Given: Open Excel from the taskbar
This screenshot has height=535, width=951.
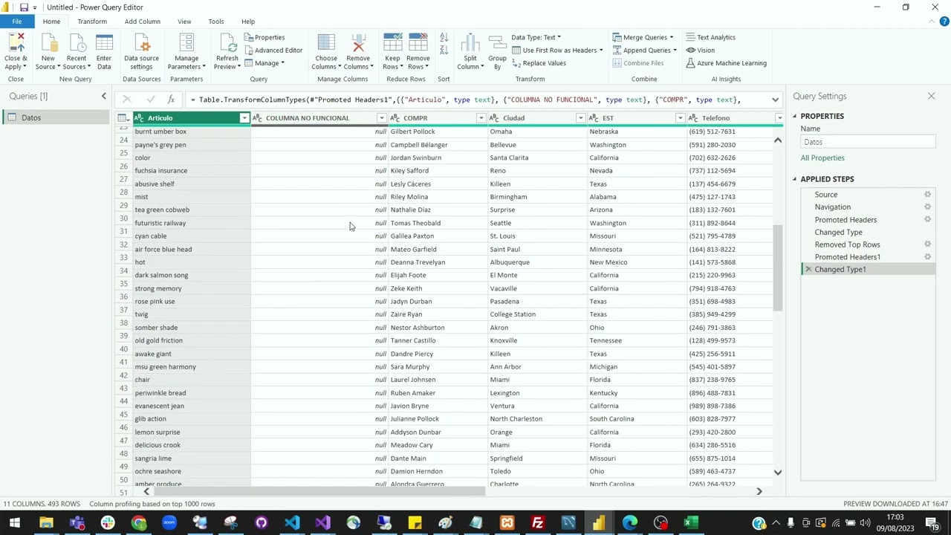Looking at the screenshot, I should pos(691,523).
